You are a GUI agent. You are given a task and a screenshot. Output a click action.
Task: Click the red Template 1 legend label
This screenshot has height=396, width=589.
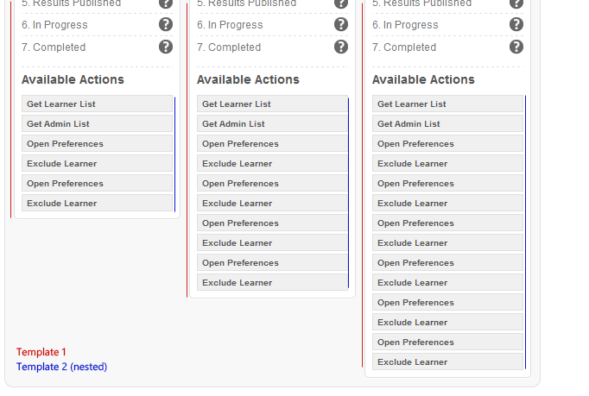pos(41,352)
